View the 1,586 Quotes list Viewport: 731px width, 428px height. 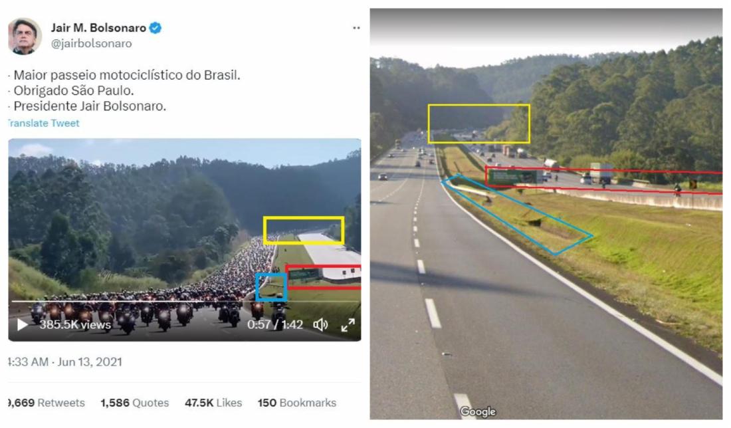[x=135, y=402]
